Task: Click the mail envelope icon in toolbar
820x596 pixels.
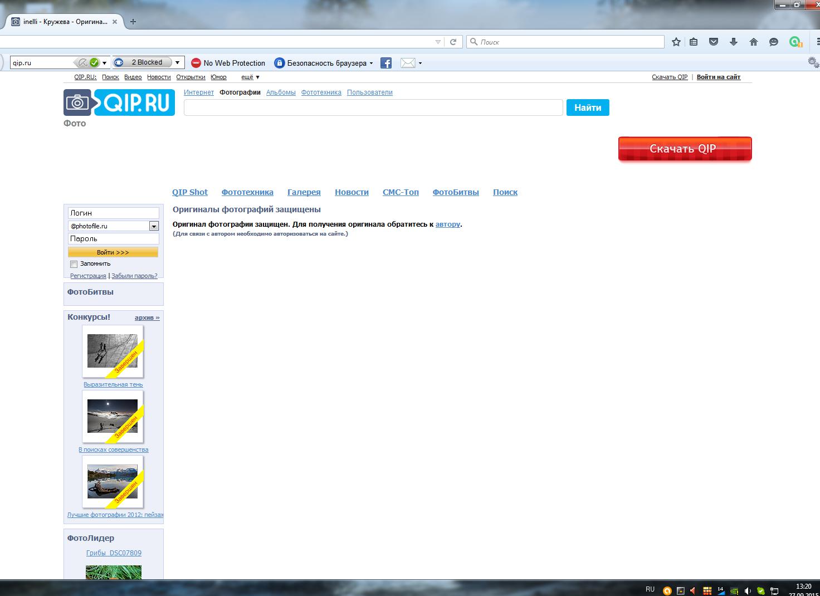Action: pos(408,63)
